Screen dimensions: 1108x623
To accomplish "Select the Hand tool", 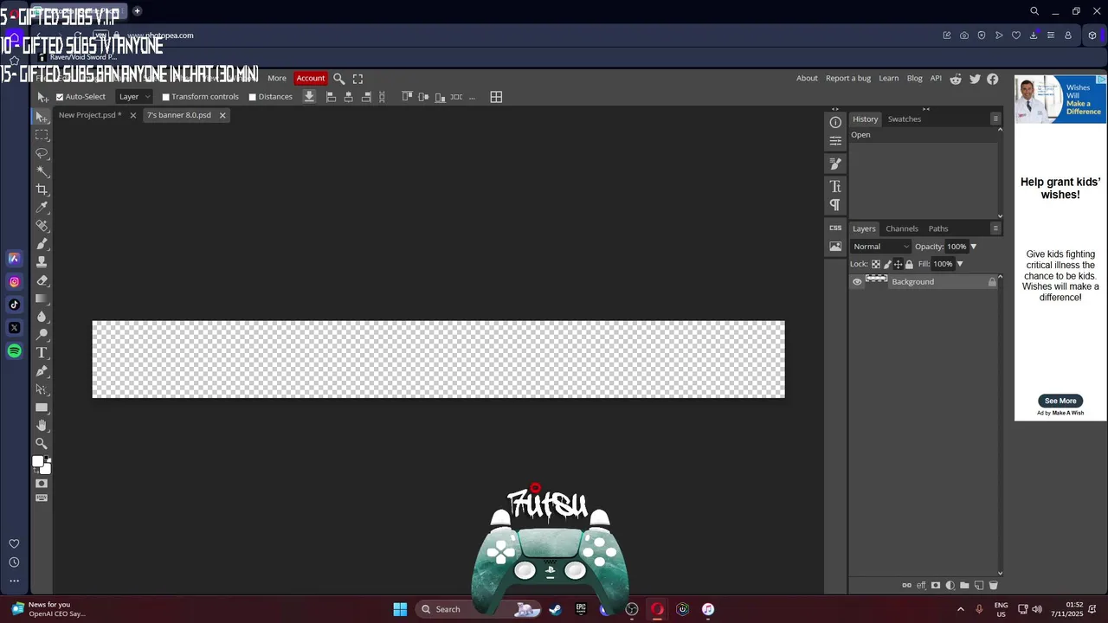I will pos(42,426).
